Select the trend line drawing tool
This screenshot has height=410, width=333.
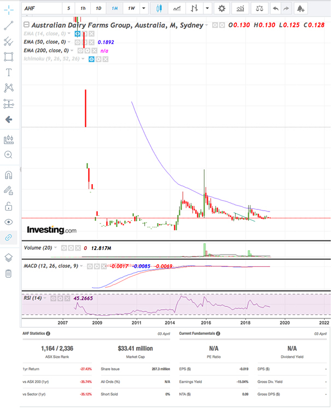tap(9, 25)
